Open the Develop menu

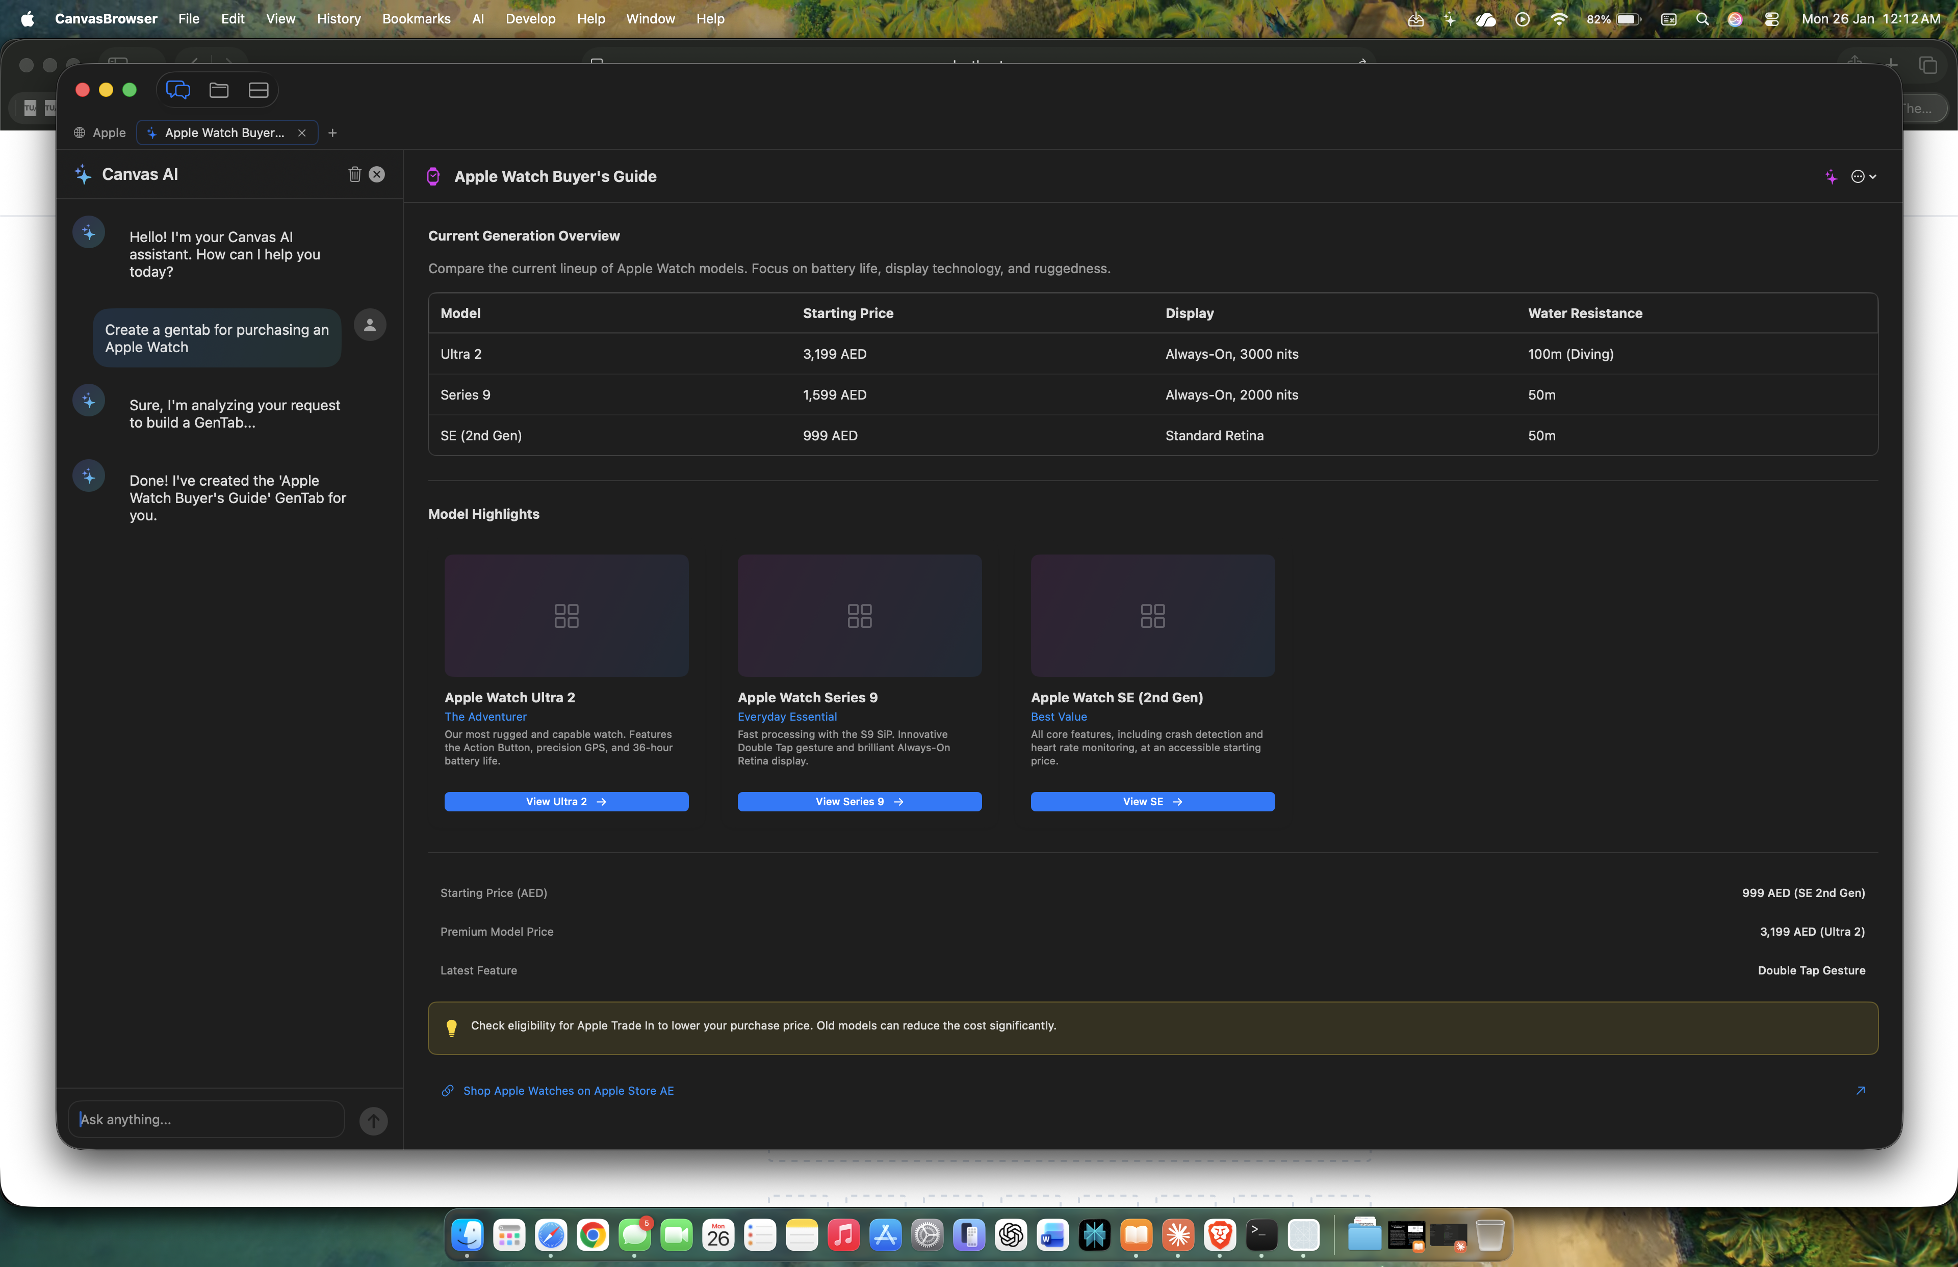pyautogui.click(x=530, y=18)
